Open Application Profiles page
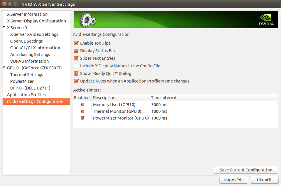Screen dimensions: 281x186 coord(26,95)
